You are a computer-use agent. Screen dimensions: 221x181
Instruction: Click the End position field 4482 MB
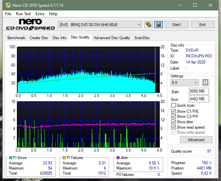click(x=199, y=99)
